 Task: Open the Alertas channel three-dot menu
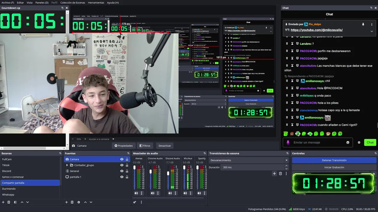point(141,193)
